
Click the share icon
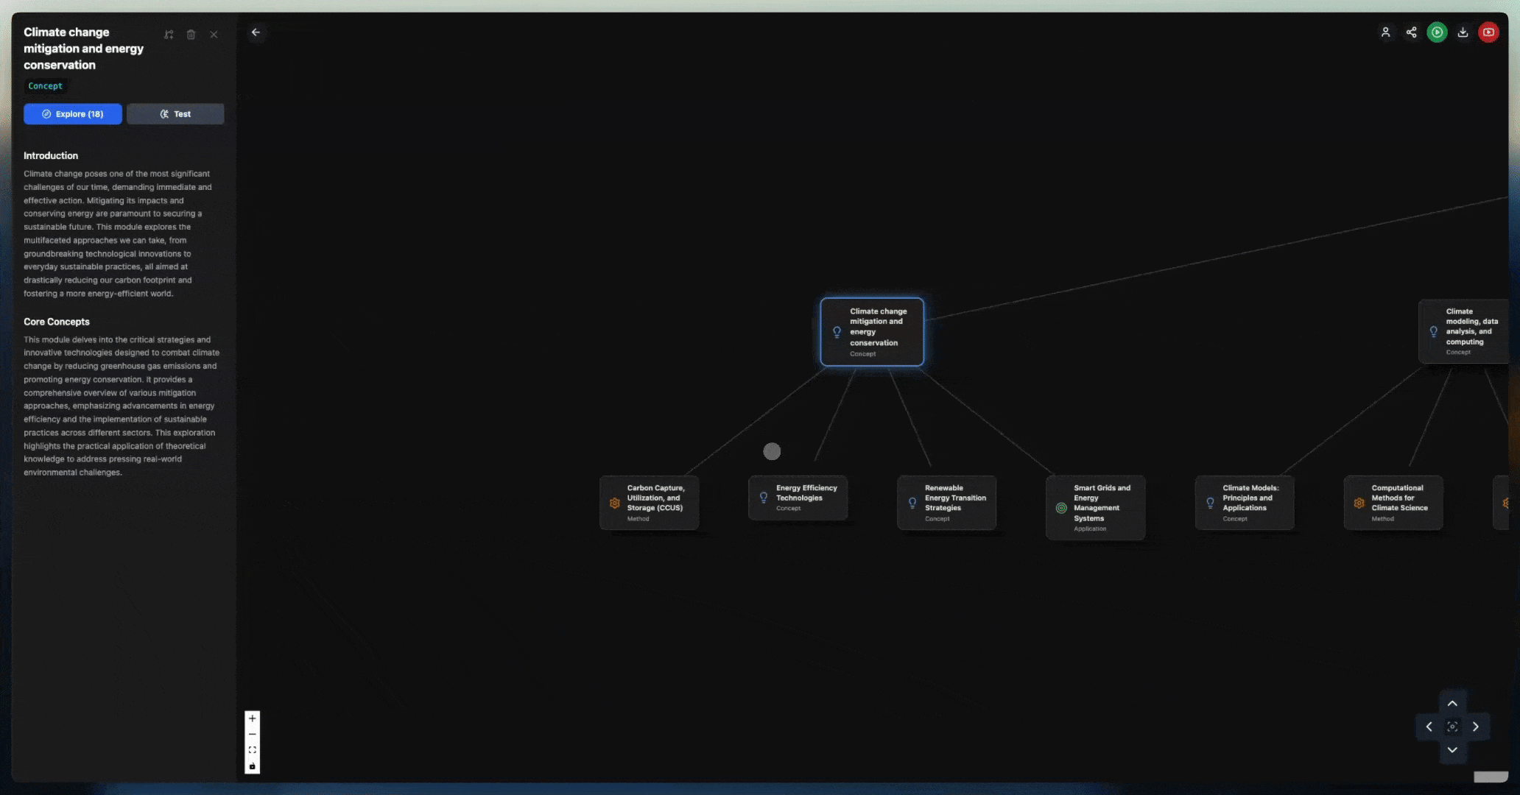point(1411,32)
